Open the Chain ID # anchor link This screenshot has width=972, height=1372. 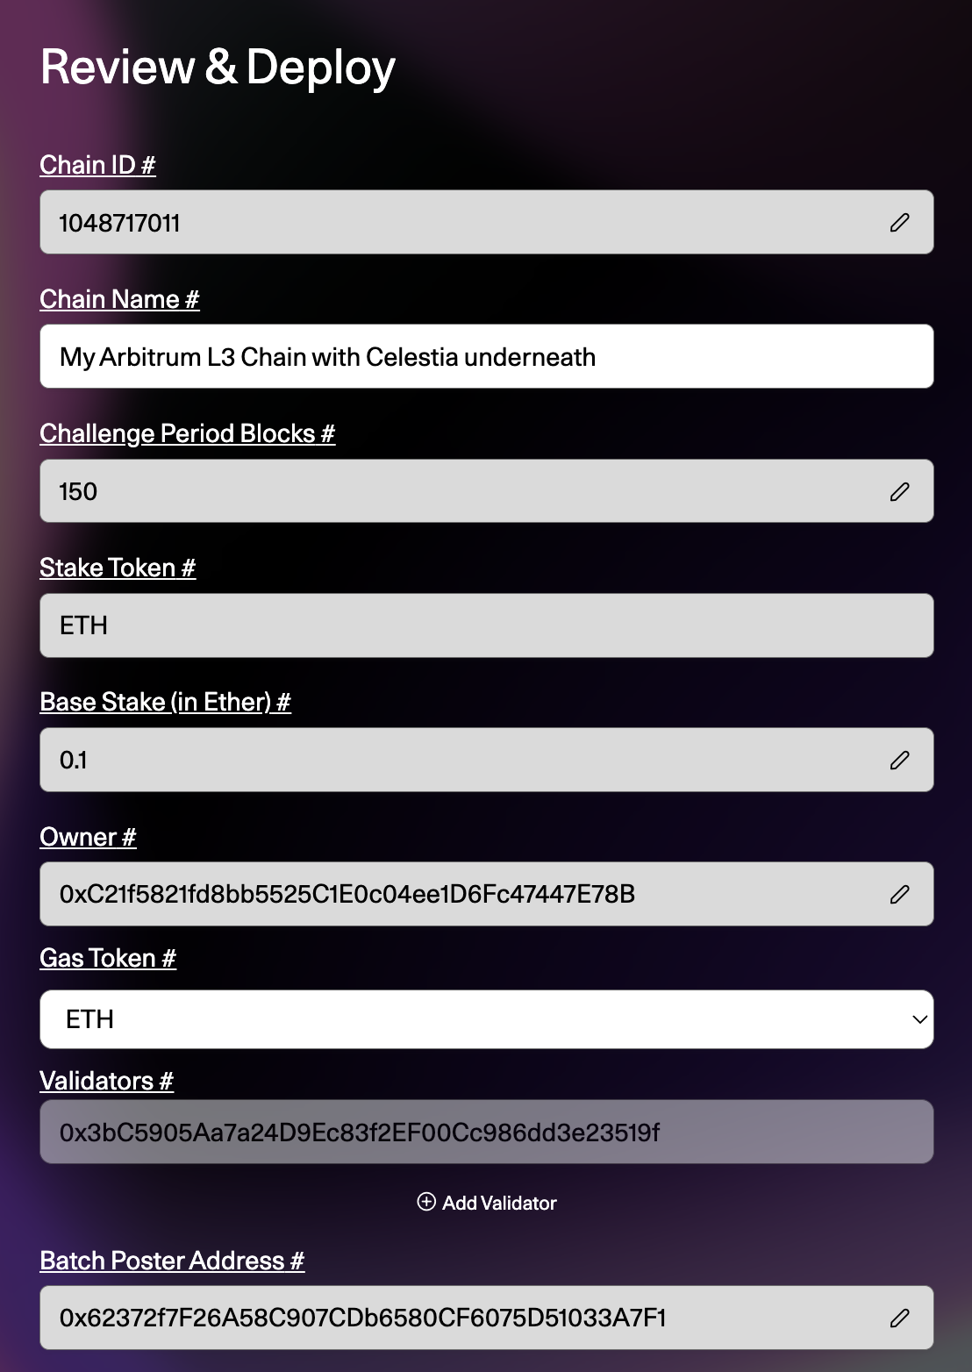[x=98, y=165]
